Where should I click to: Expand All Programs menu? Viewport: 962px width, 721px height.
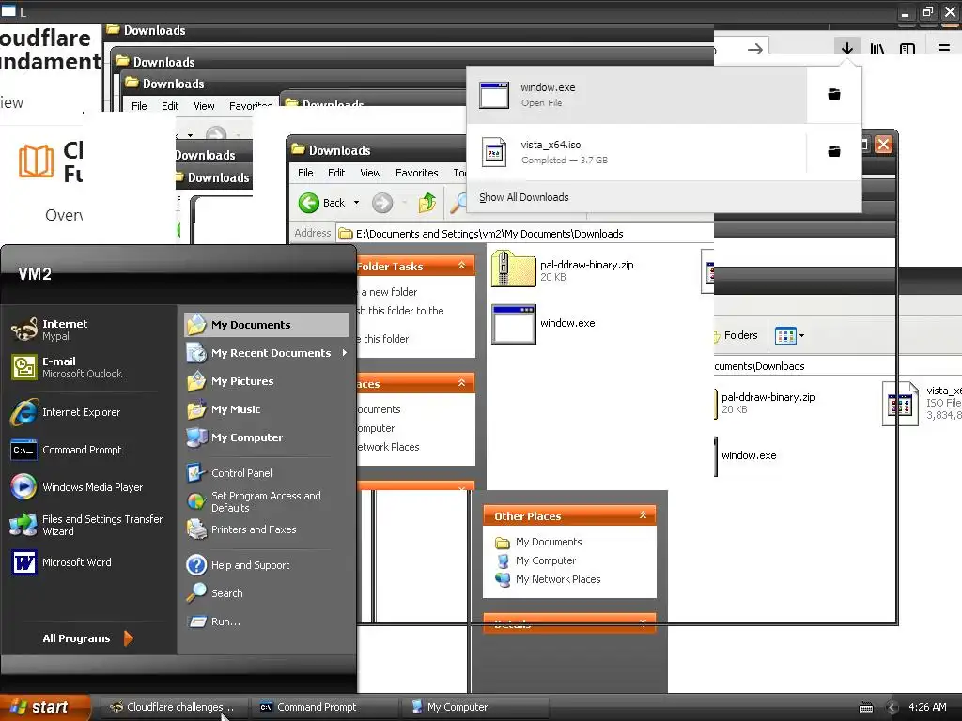tap(87, 638)
